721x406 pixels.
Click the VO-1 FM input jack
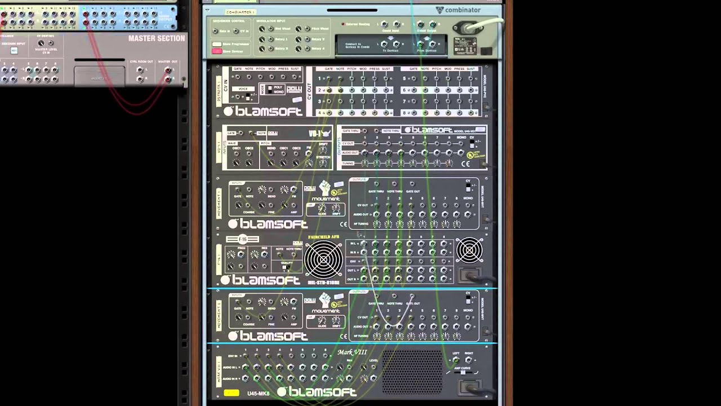[x=308, y=153]
